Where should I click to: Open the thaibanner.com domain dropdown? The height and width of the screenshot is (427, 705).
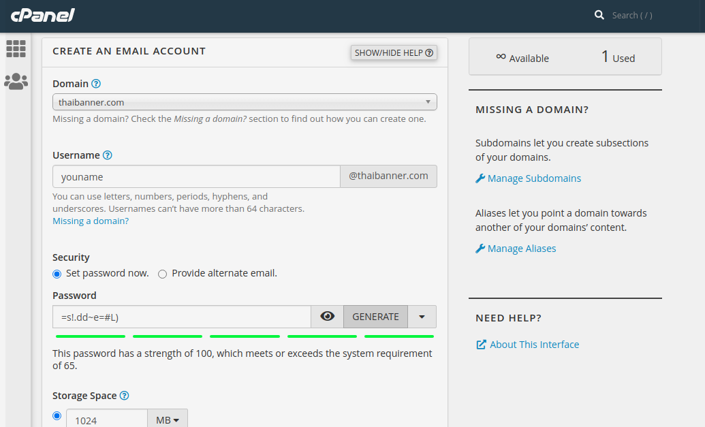[x=245, y=102]
